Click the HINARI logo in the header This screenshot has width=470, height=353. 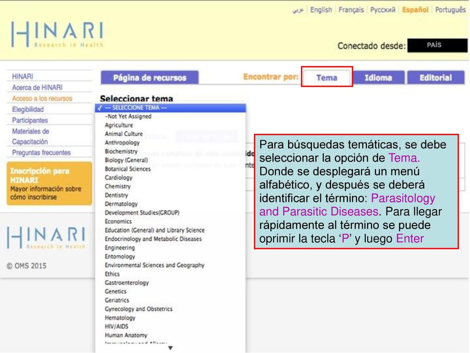pyautogui.click(x=57, y=34)
